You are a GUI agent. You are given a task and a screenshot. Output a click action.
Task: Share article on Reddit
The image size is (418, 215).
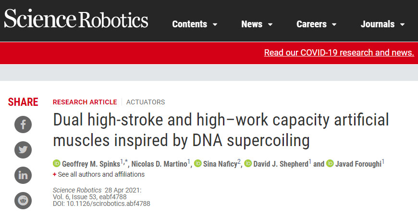pos(23,200)
